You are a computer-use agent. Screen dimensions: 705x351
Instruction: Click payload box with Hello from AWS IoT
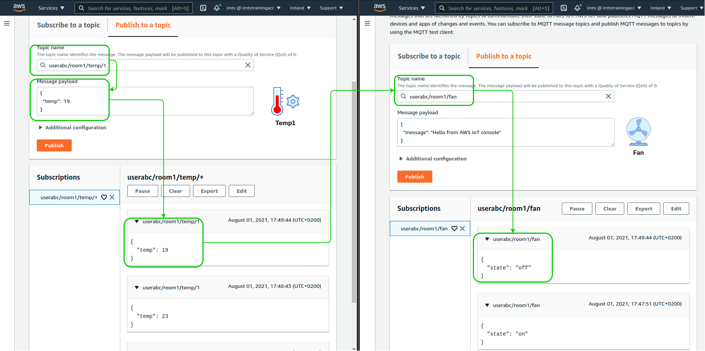[x=506, y=132]
